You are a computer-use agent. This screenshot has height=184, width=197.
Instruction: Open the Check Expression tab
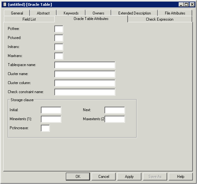(x=159, y=19)
